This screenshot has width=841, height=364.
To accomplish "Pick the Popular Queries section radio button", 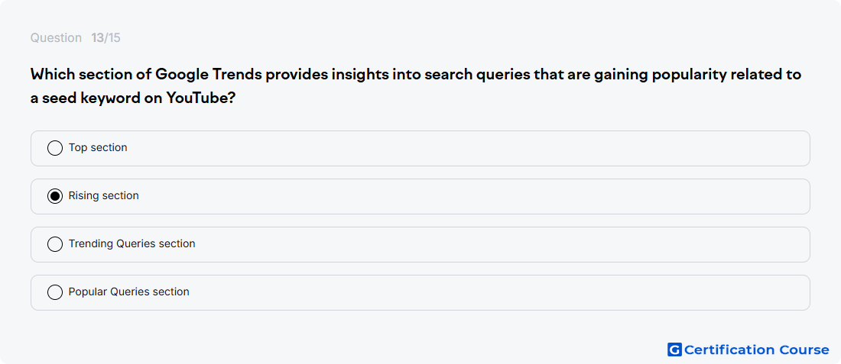I will (55, 292).
